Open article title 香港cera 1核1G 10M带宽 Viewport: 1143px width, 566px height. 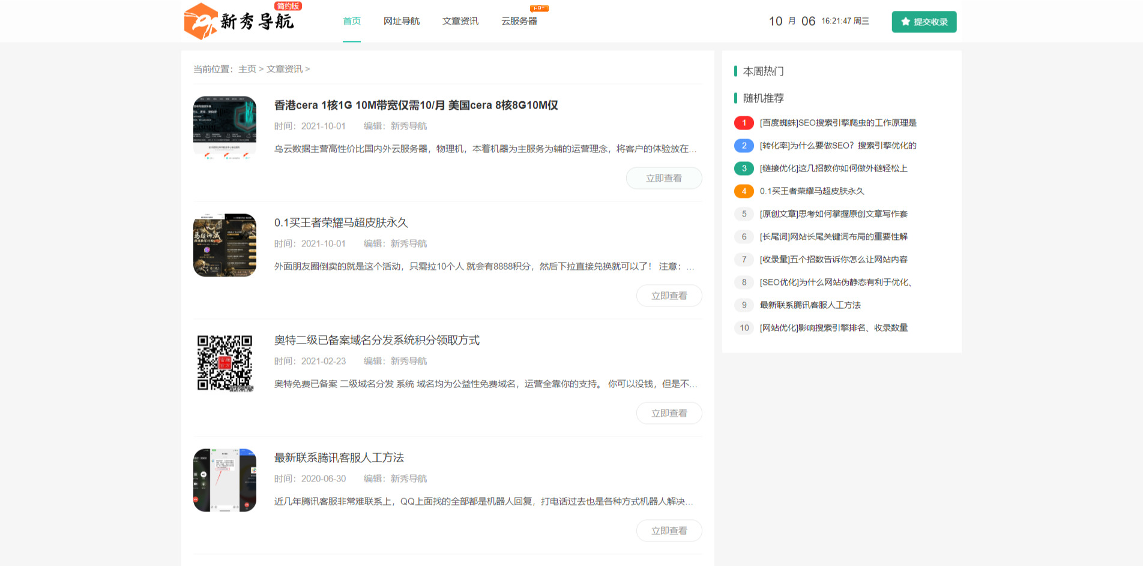(x=416, y=105)
